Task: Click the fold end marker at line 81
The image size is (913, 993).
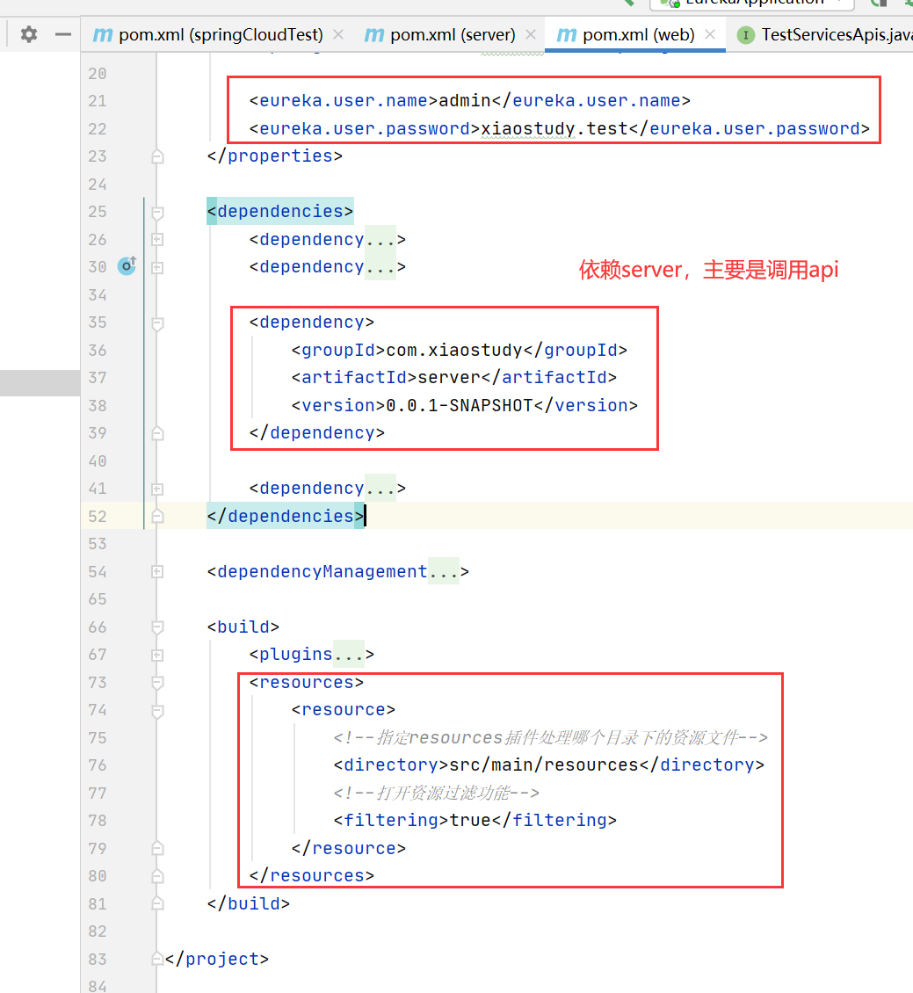Action: [x=157, y=903]
